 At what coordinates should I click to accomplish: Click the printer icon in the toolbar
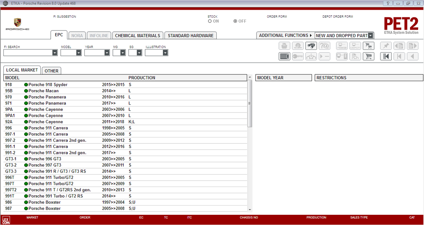tap(285, 46)
